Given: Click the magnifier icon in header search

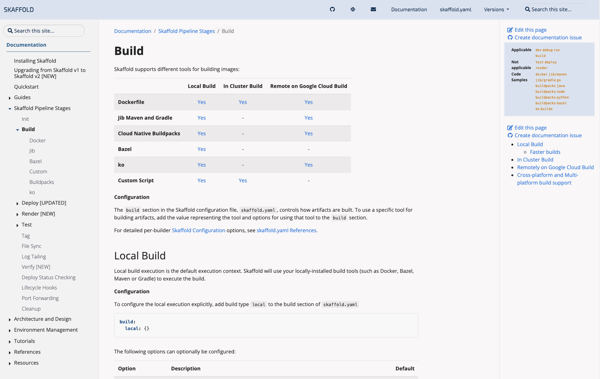Looking at the screenshot, I should point(528,9).
